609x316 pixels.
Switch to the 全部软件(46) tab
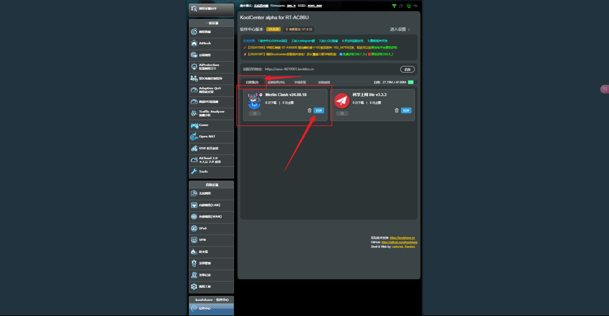276,82
